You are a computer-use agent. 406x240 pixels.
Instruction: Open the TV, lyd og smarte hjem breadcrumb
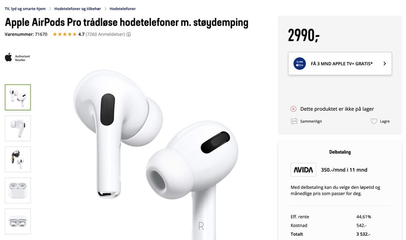[25, 9]
